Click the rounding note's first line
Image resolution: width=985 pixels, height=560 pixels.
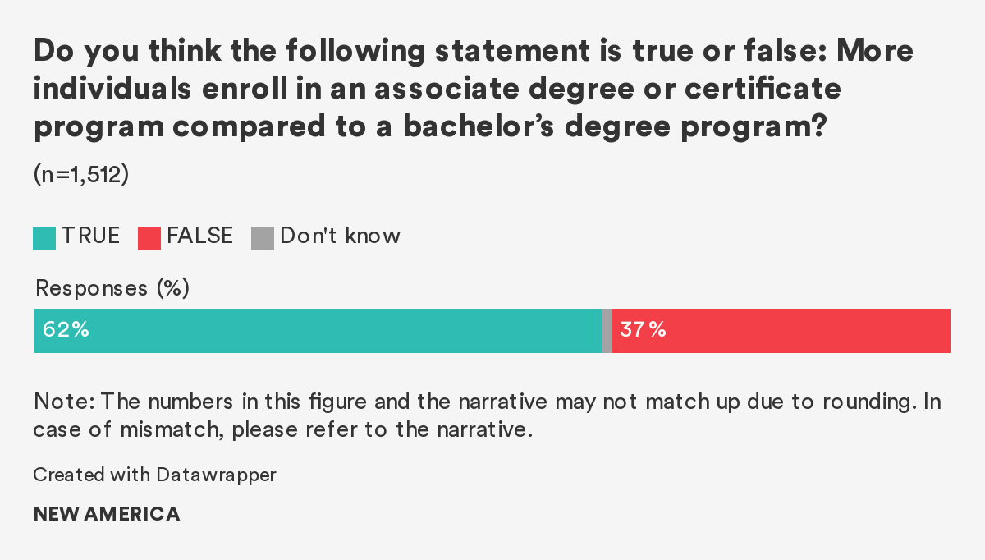tap(487, 402)
